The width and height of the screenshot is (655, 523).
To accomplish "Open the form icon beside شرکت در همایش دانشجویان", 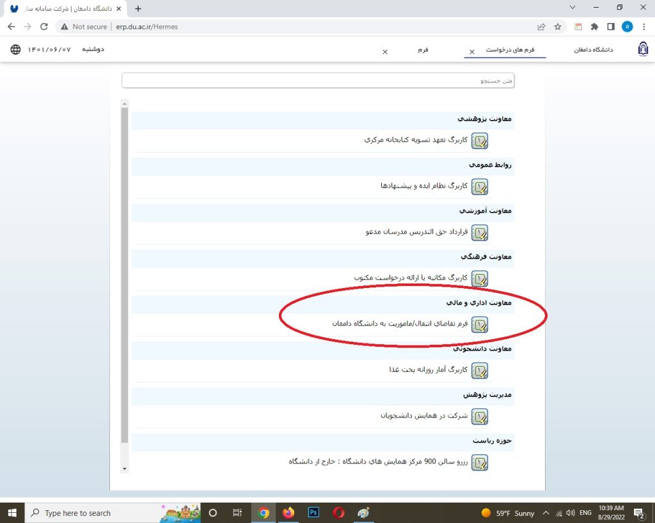I will [x=480, y=416].
